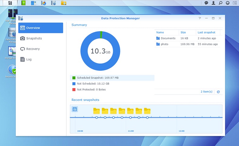Select the Overview tab in sidebar
Image resolution: width=239 pixels, height=146 pixels.
(x=41, y=28)
